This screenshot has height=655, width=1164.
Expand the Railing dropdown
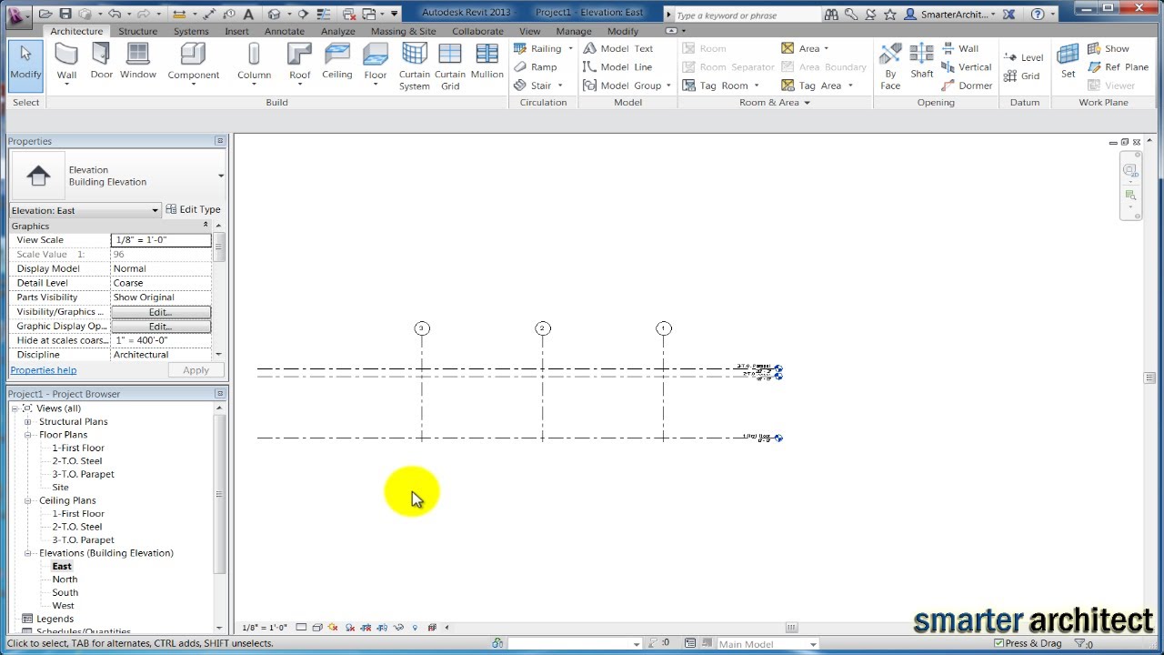point(570,49)
